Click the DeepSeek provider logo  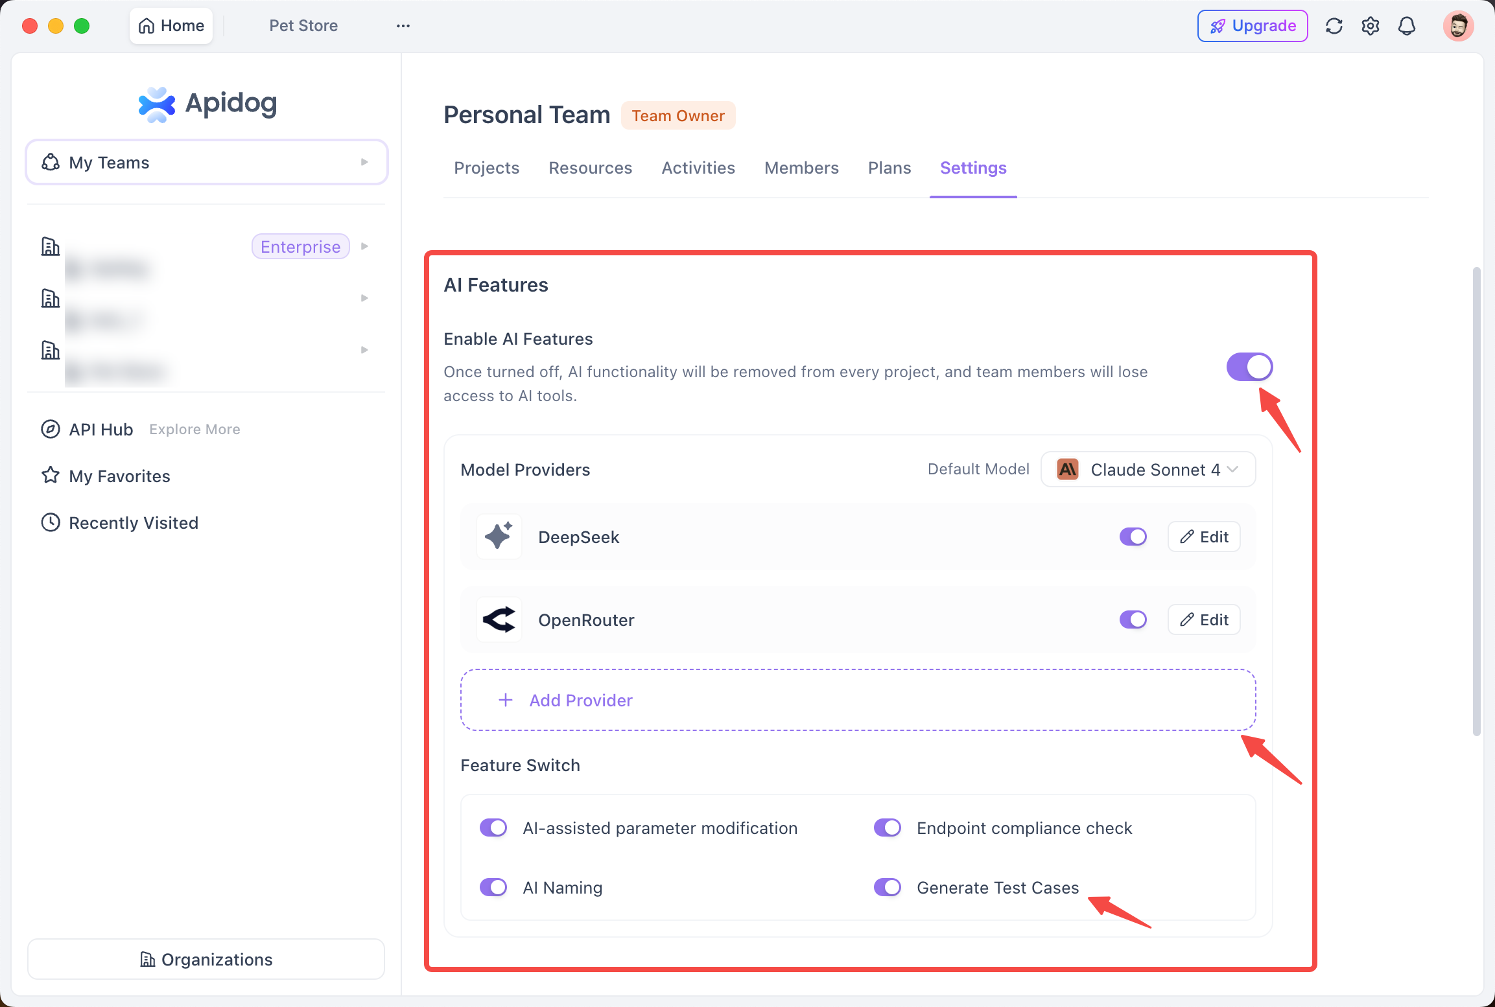click(x=499, y=537)
